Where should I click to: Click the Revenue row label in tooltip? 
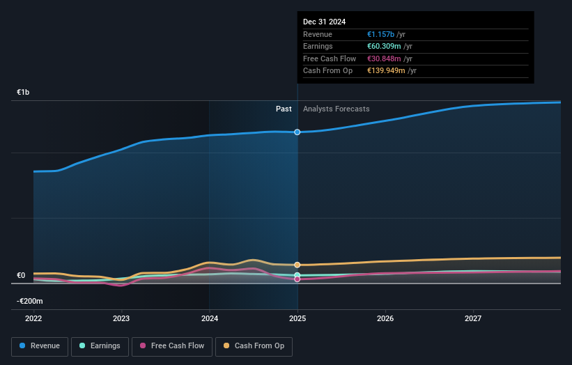[x=318, y=34]
